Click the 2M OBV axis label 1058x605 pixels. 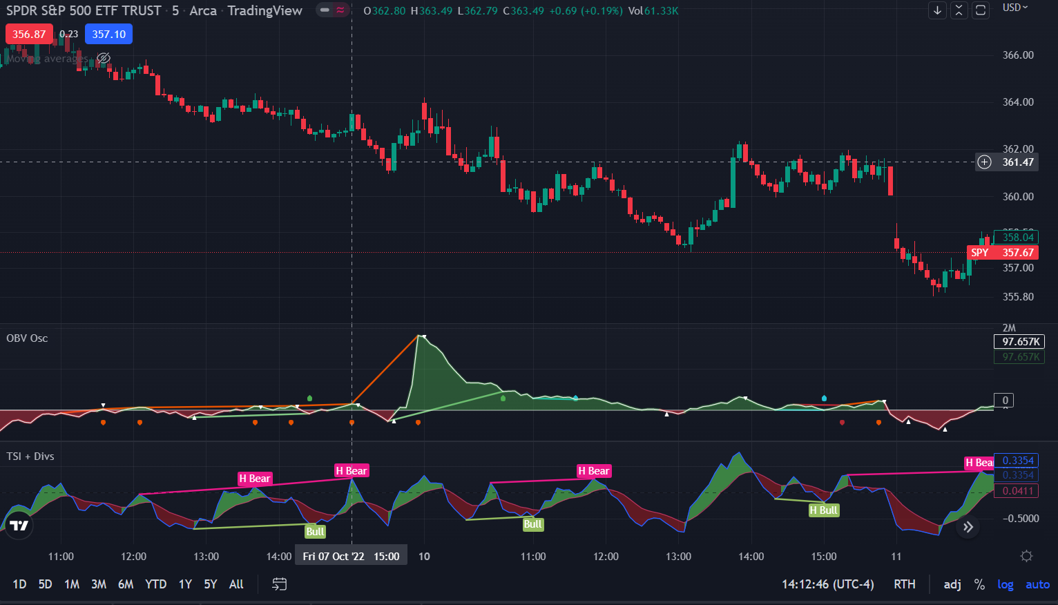point(1009,328)
